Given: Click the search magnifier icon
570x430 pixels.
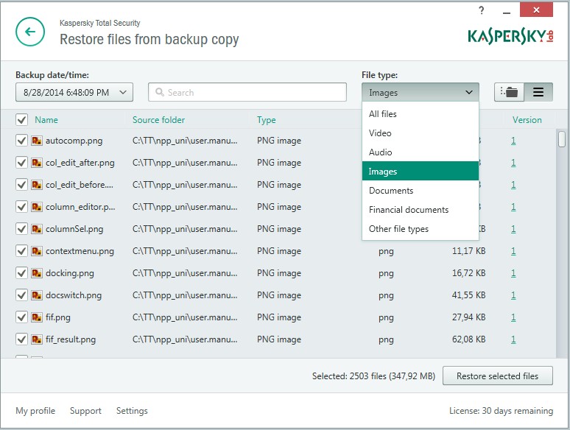Looking at the screenshot, I should 160,92.
